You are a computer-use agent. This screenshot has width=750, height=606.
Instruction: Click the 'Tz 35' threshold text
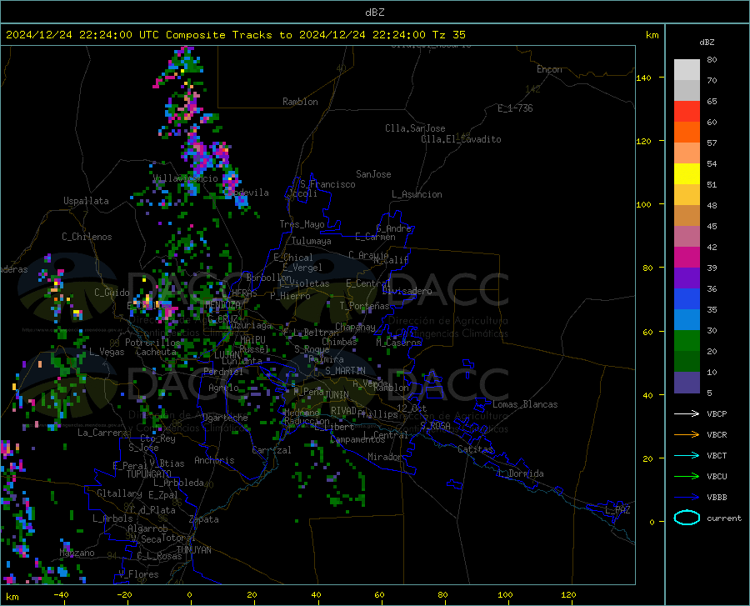tap(449, 35)
